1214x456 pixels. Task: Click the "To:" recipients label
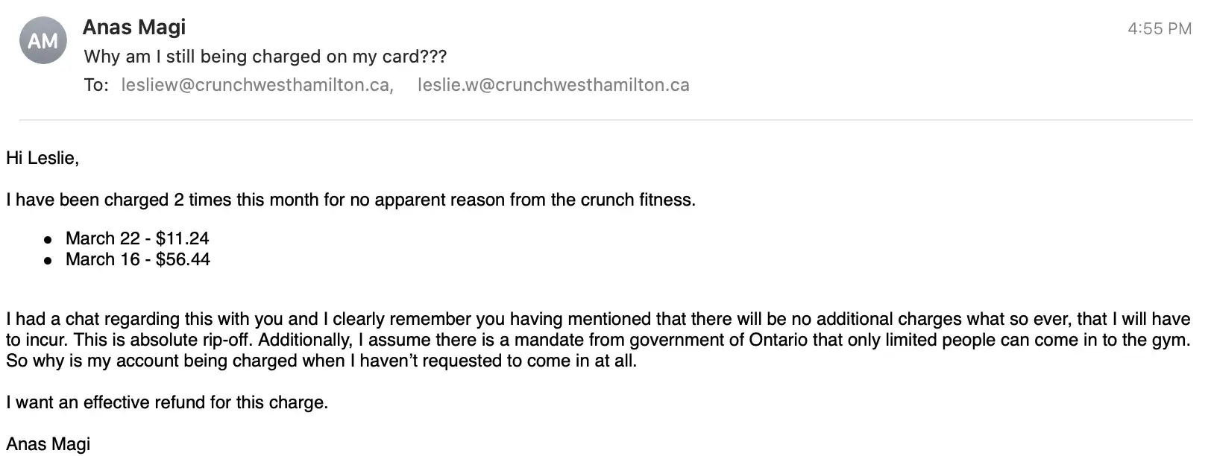96,85
